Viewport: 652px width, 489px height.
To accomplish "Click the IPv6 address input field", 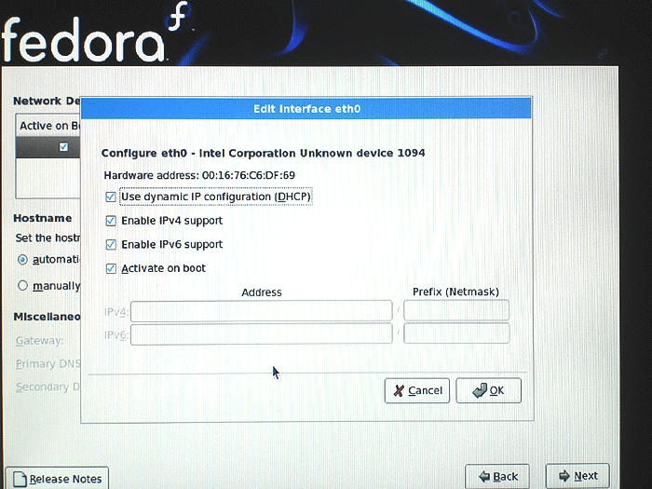I will click(x=262, y=333).
